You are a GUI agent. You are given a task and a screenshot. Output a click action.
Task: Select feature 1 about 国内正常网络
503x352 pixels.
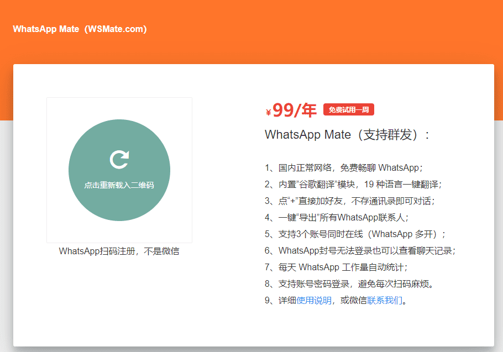[x=343, y=168]
